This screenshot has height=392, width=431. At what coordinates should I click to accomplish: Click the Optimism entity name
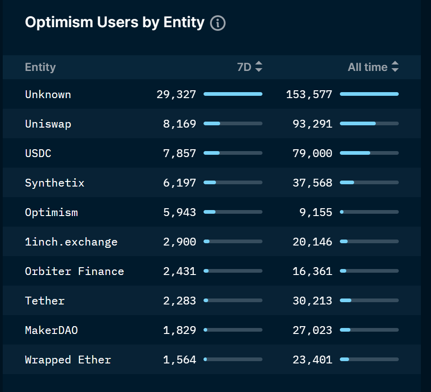52,212
